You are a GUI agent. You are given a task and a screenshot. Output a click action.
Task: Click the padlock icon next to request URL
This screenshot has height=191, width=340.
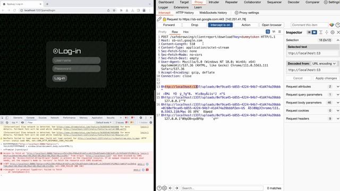click(x=164, y=19)
